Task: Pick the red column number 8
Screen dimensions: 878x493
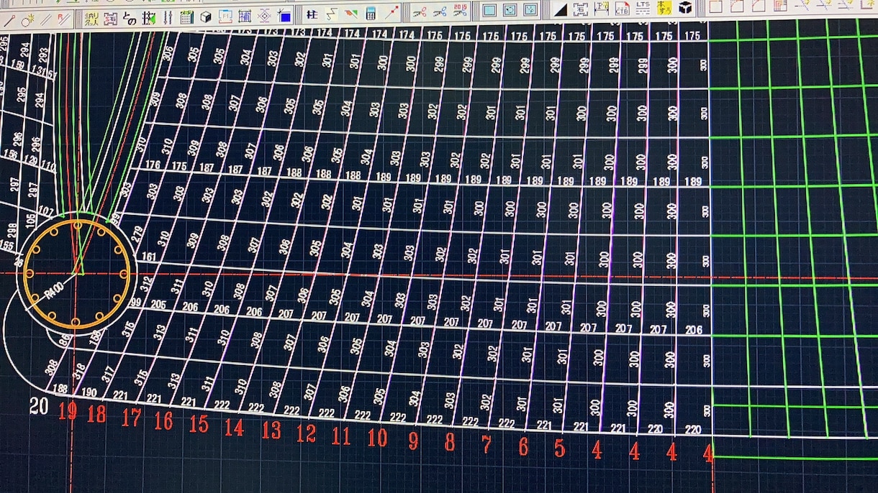Action: point(449,443)
